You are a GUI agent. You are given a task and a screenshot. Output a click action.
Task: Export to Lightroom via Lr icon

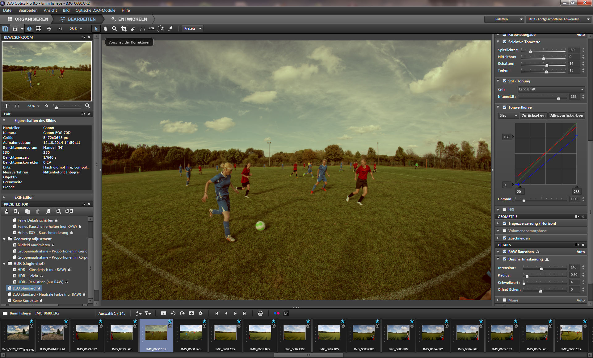click(x=286, y=313)
